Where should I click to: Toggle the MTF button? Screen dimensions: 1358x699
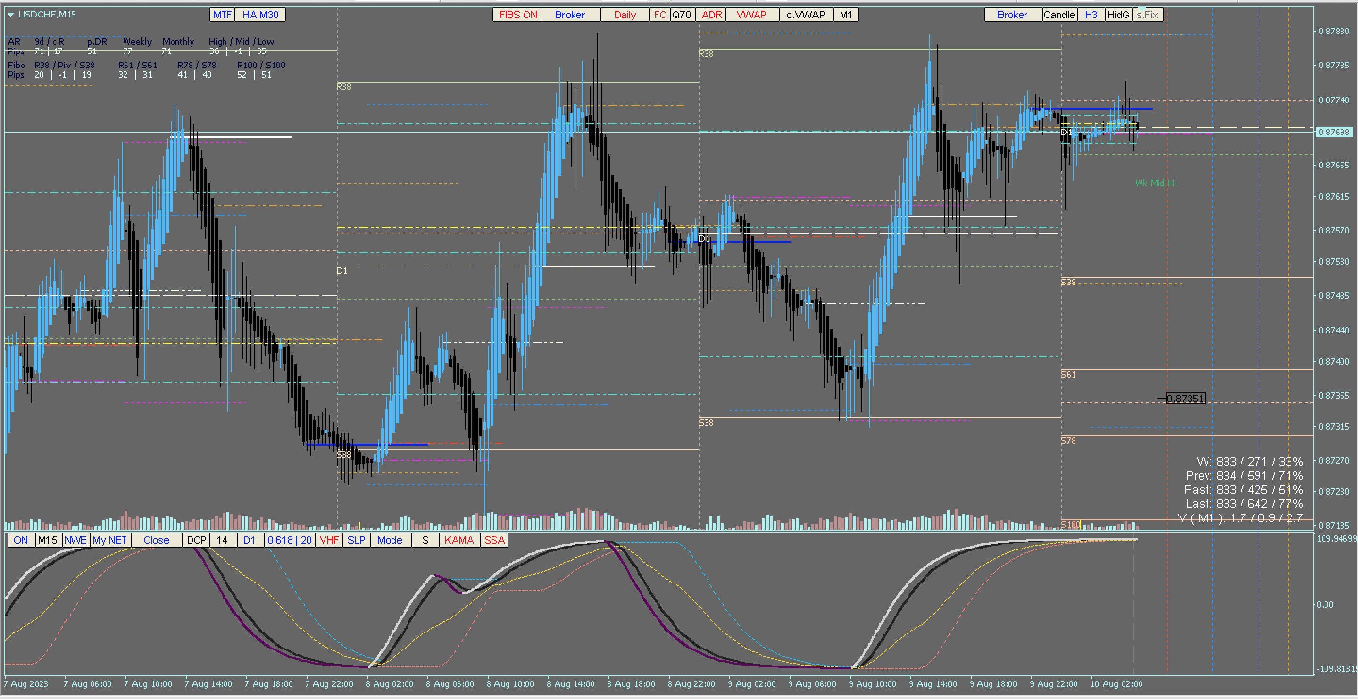pos(222,15)
